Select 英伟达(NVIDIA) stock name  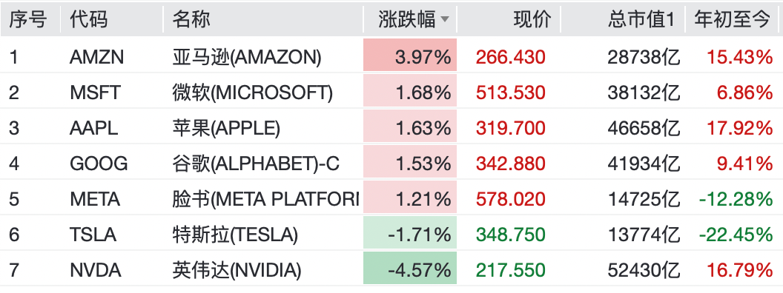(237, 270)
